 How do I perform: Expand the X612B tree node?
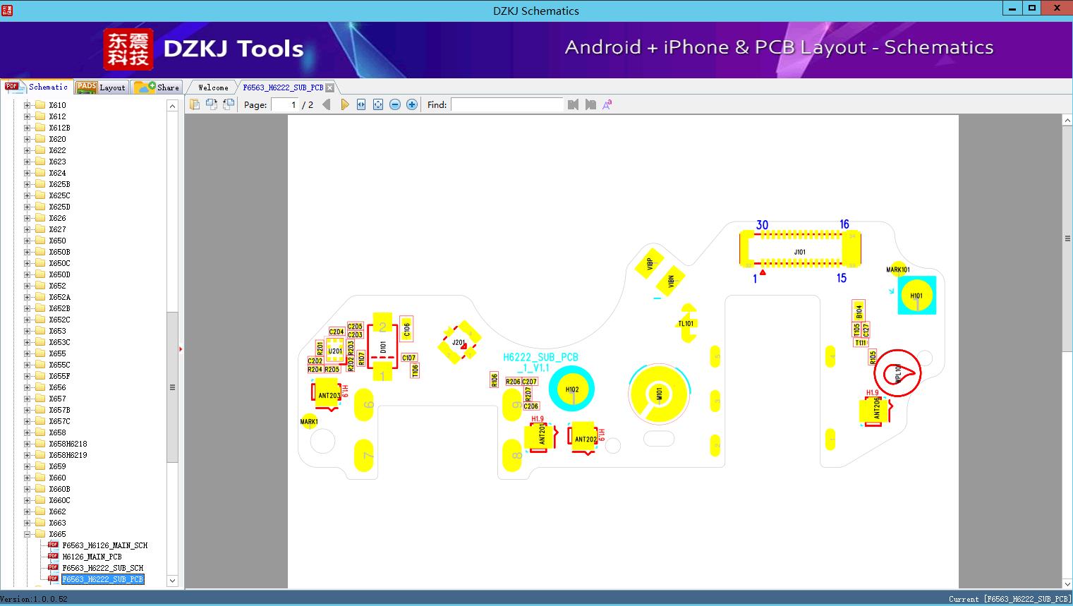[x=27, y=128]
